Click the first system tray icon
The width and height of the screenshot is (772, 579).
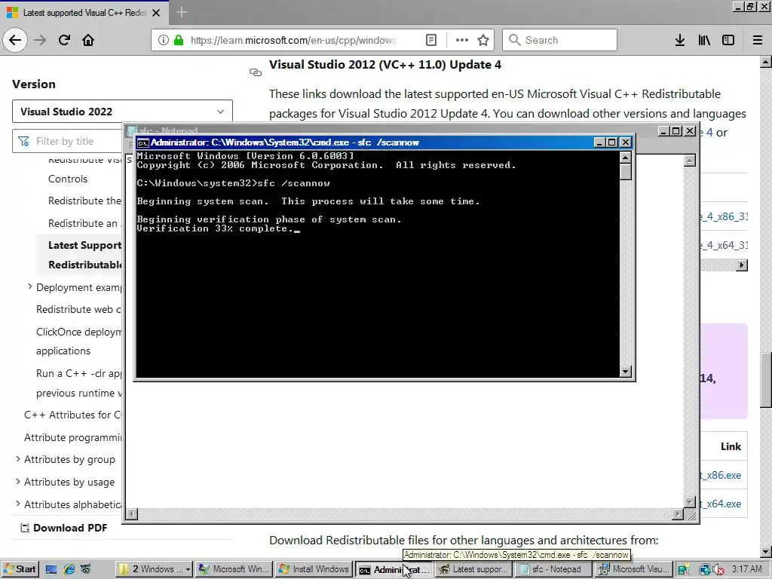[x=684, y=570]
